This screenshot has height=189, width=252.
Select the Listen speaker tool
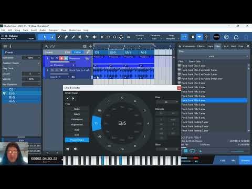94,37
